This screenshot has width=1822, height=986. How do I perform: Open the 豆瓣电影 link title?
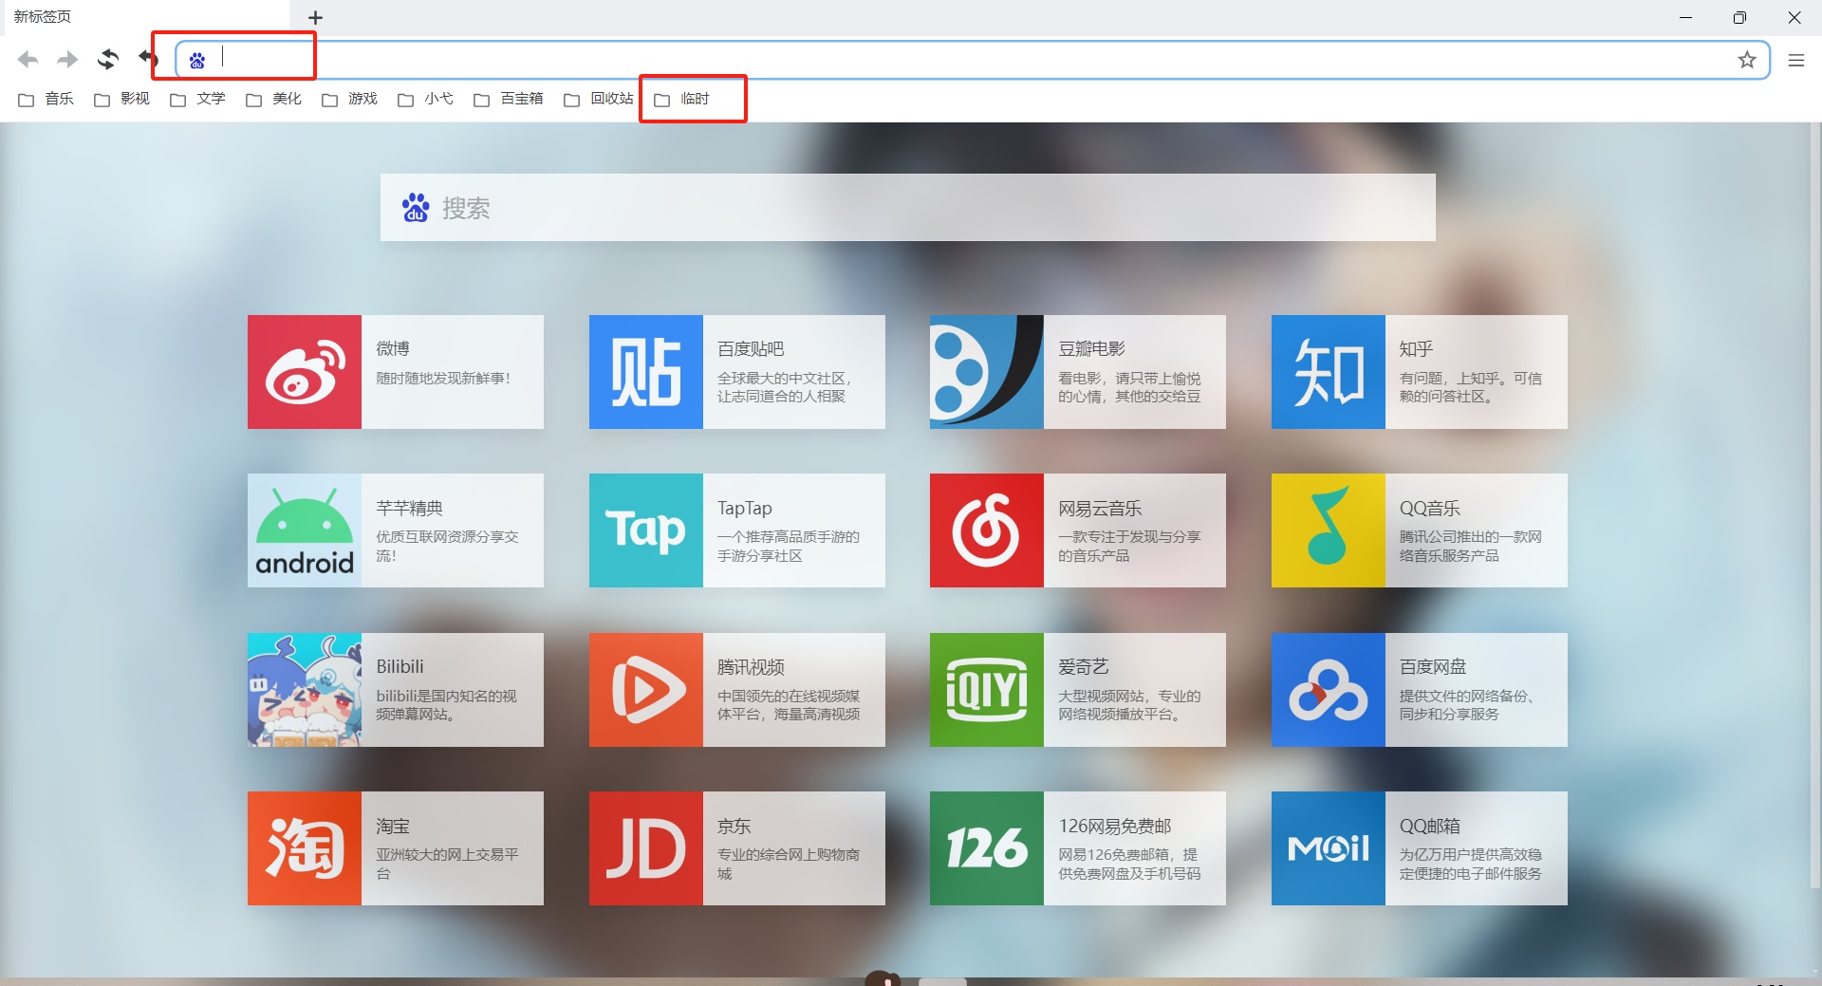tap(1092, 349)
